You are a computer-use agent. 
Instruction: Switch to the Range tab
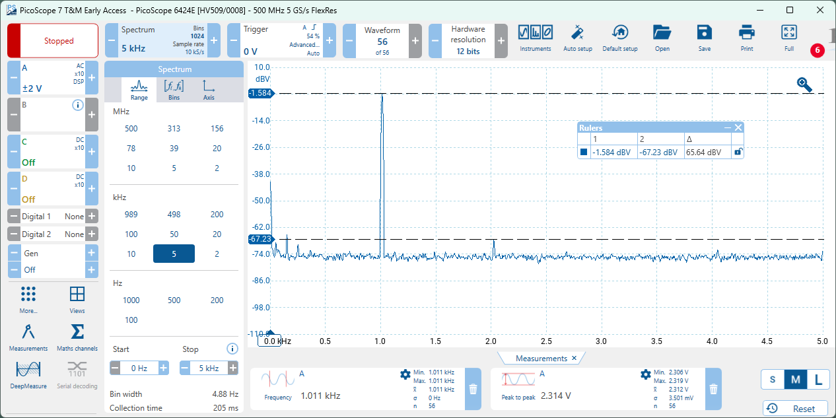click(139, 90)
